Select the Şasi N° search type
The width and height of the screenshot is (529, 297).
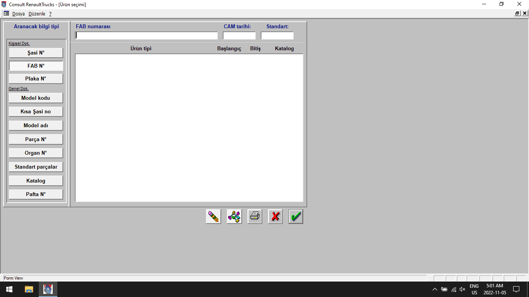36,53
